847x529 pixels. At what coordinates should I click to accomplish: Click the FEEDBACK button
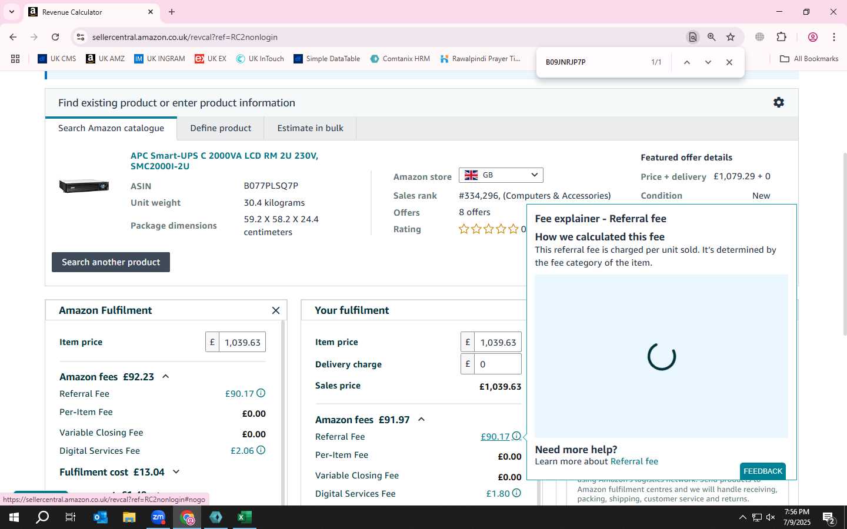click(763, 471)
